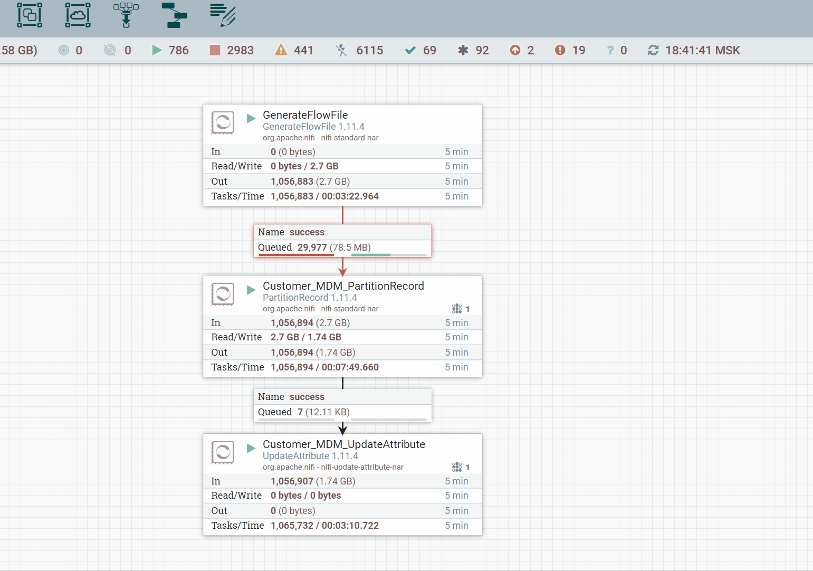The height and width of the screenshot is (571, 813).
Task: Click the data-size backpressure bar under Queued 7
Action: 389,420
